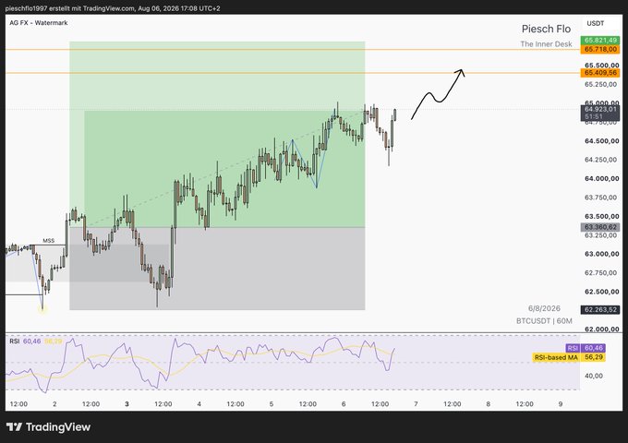Select the gray 63.360,62 entry price label
The width and height of the screenshot is (628, 443).
click(600, 227)
